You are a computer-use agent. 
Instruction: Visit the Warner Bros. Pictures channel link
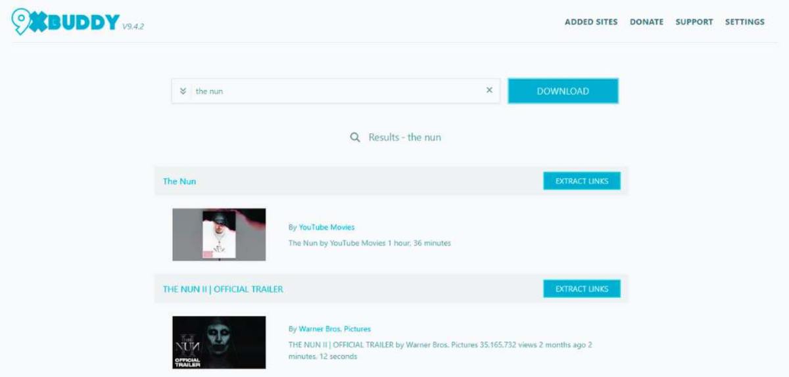pyautogui.click(x=335, y=329)
